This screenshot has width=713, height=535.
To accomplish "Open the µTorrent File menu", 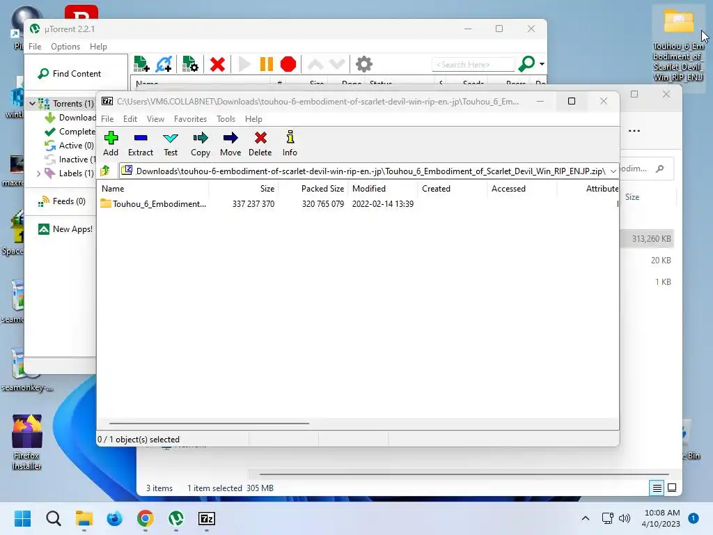I will (x=35, y=47).
